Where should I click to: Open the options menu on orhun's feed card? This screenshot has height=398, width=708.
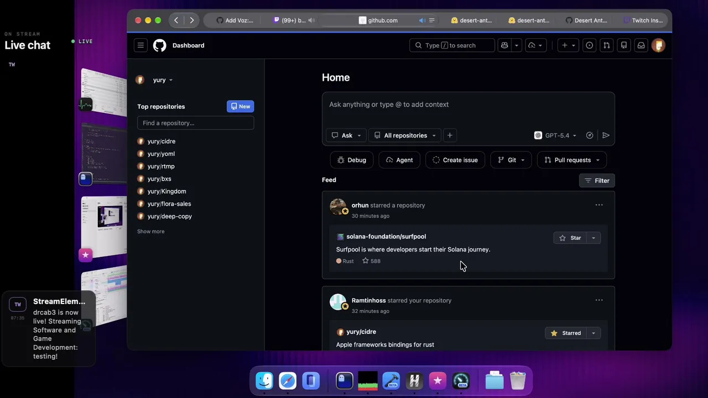coord(599,205)
